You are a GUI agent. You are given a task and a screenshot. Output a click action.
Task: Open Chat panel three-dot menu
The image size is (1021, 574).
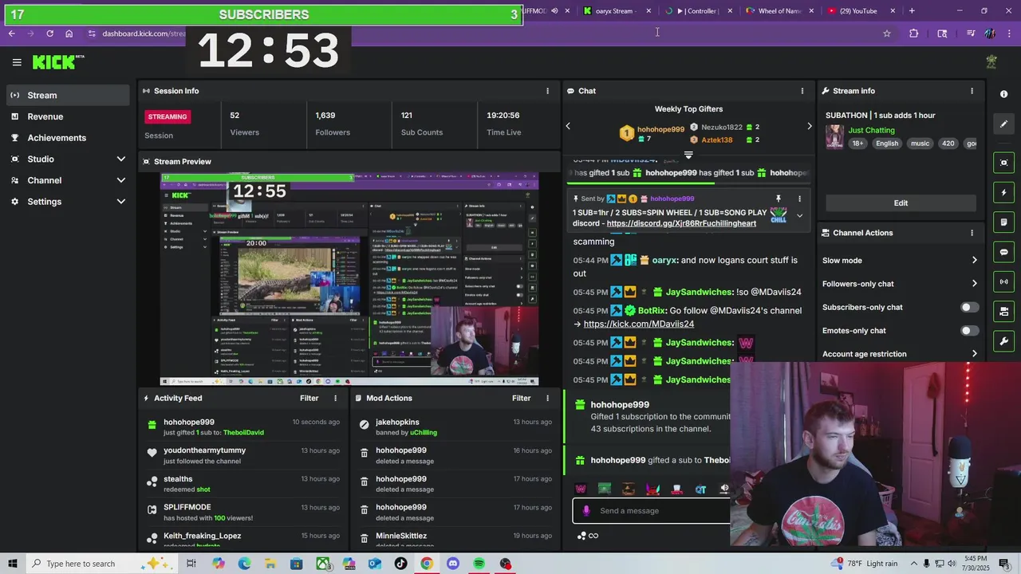tap(802, 91)
